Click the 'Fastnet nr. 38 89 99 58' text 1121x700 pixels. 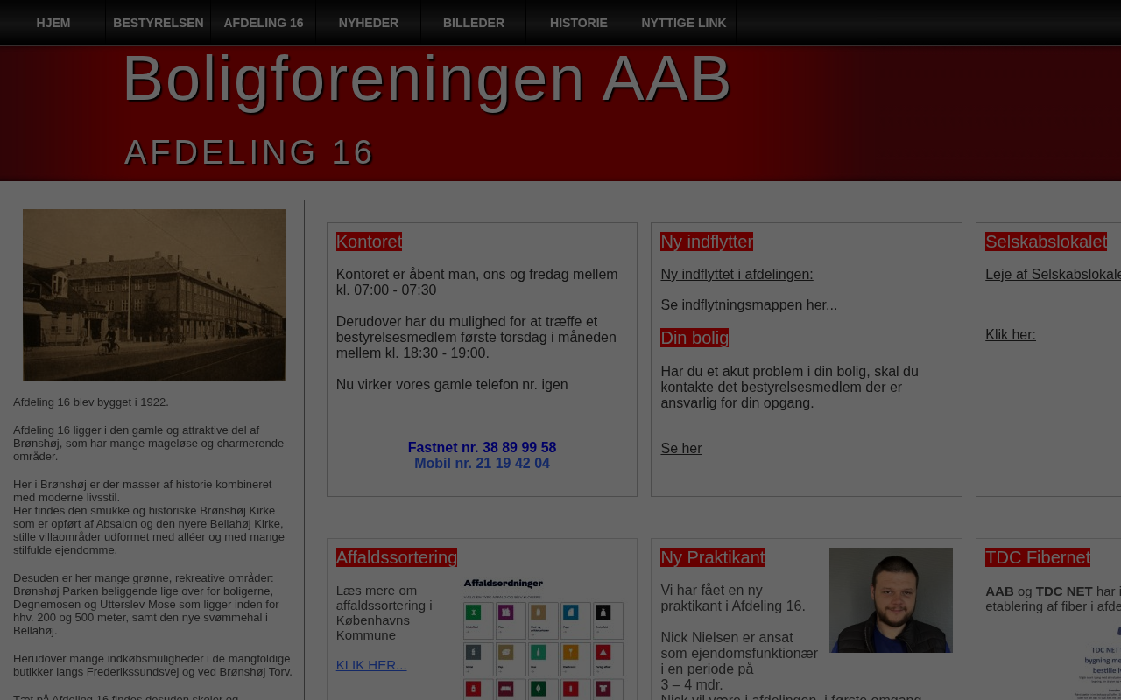(x=482, y=448)
